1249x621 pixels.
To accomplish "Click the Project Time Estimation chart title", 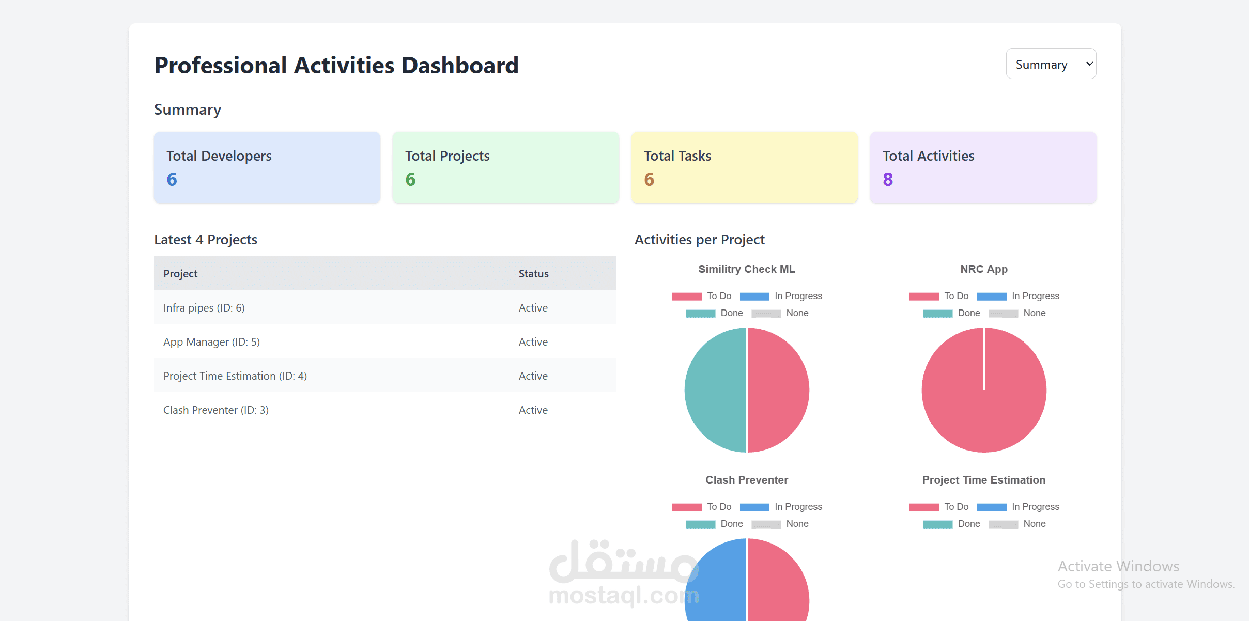I will click(x=984, y=480).
